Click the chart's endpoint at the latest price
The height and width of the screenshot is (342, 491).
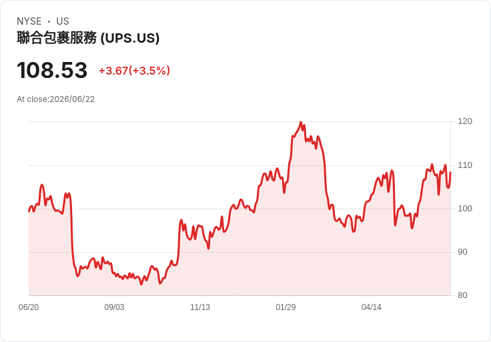[x=450, y=172]
